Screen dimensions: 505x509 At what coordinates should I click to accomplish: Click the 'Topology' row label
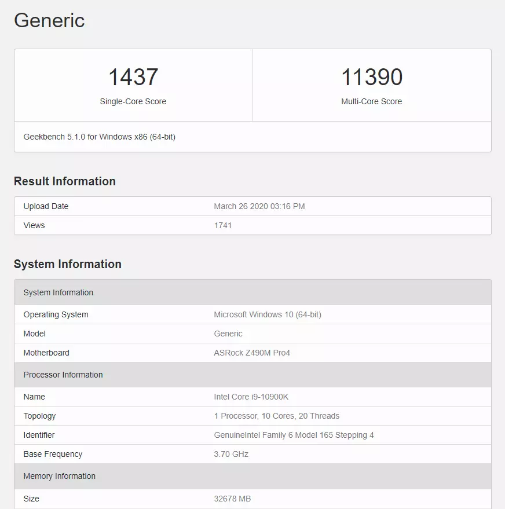tap(39, 416)
